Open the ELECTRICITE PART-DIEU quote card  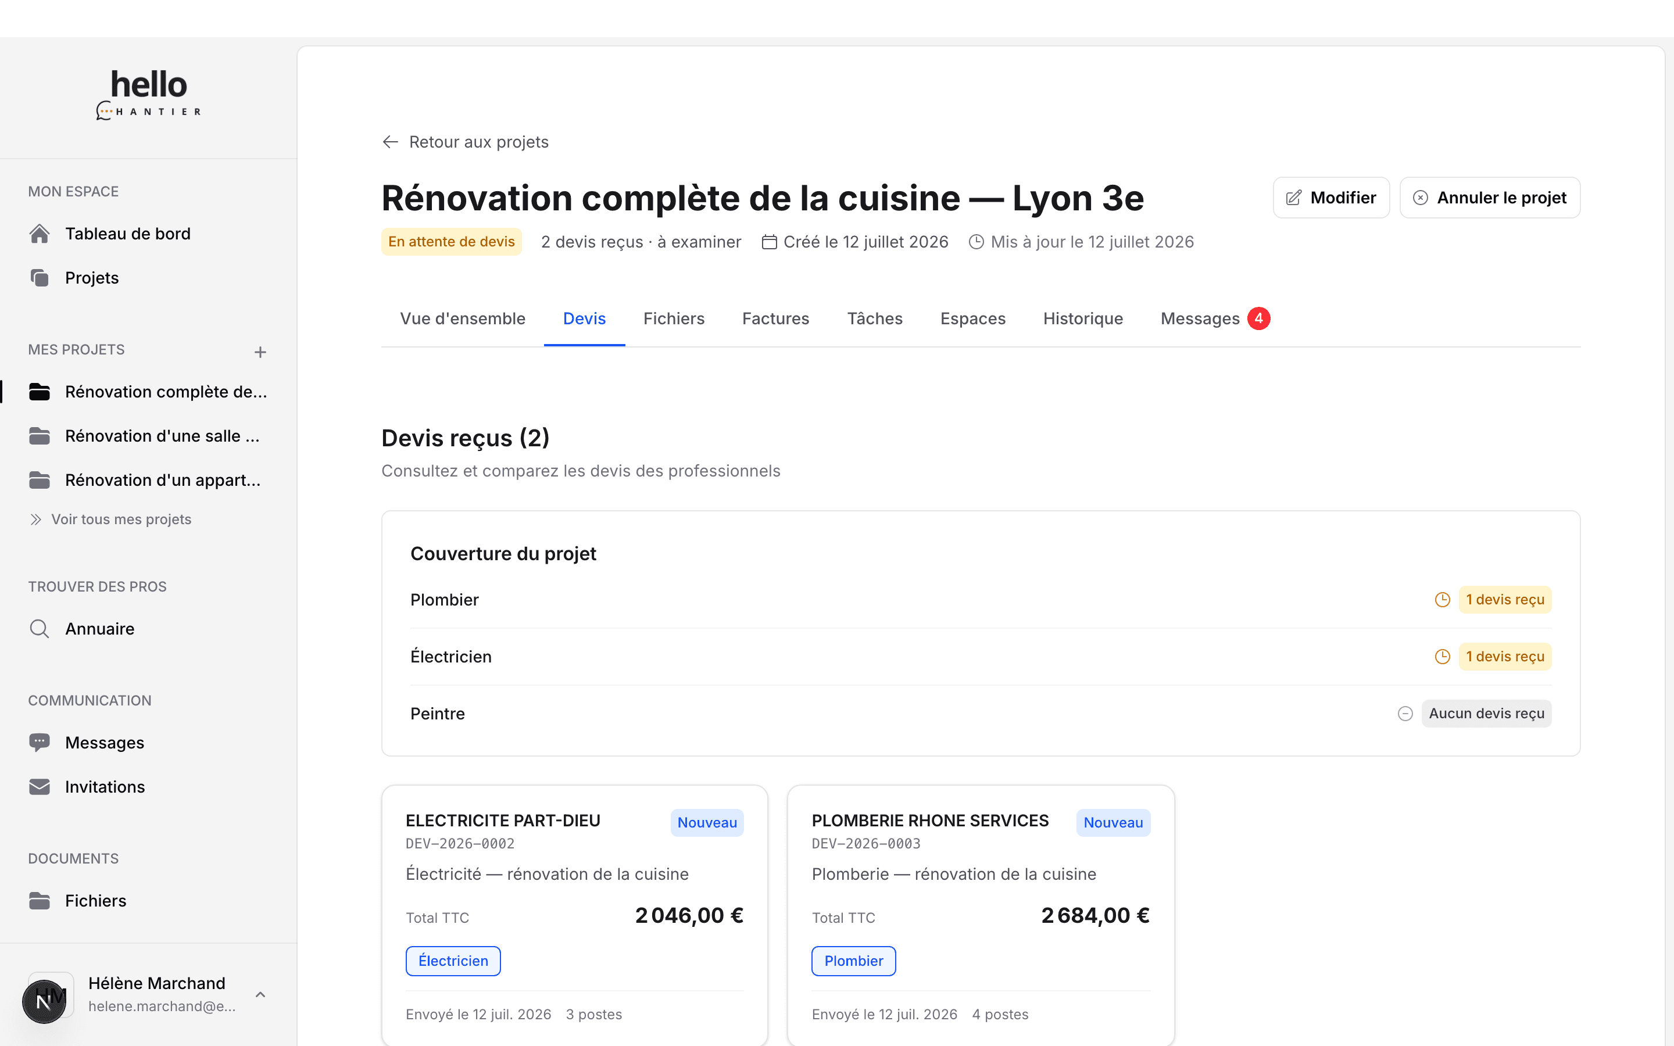click(x=574, y=915)
